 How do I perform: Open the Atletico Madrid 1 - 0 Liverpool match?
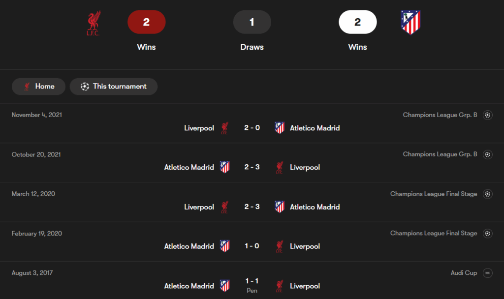pyautogui.click(x=252, y=242)
